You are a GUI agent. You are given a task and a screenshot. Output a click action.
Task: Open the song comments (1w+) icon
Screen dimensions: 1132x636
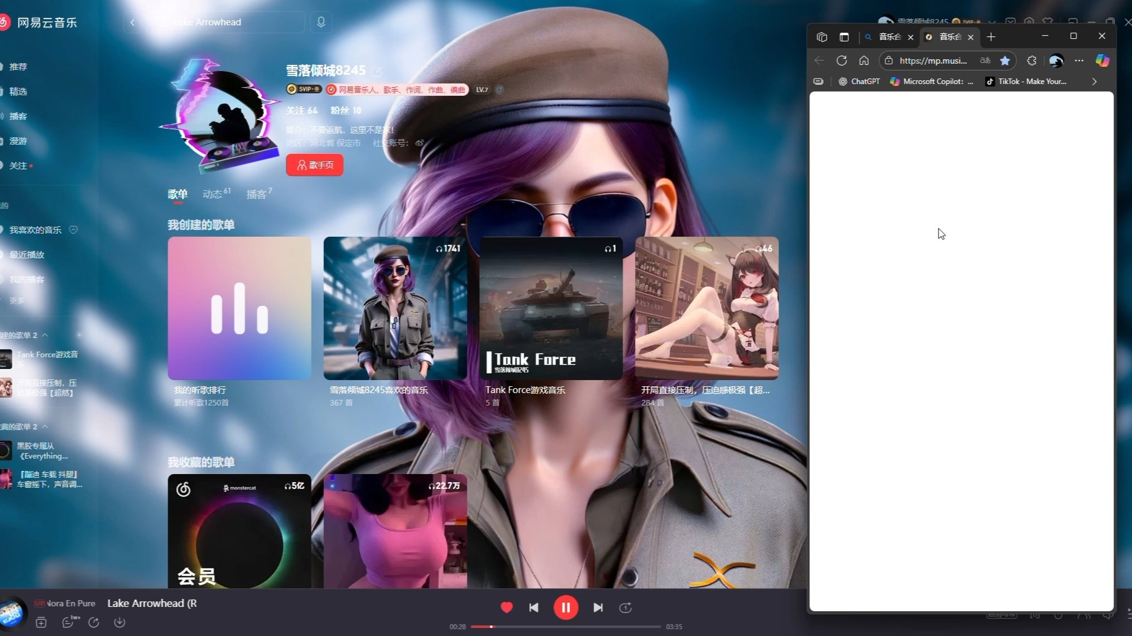click(x=69, y=622)
